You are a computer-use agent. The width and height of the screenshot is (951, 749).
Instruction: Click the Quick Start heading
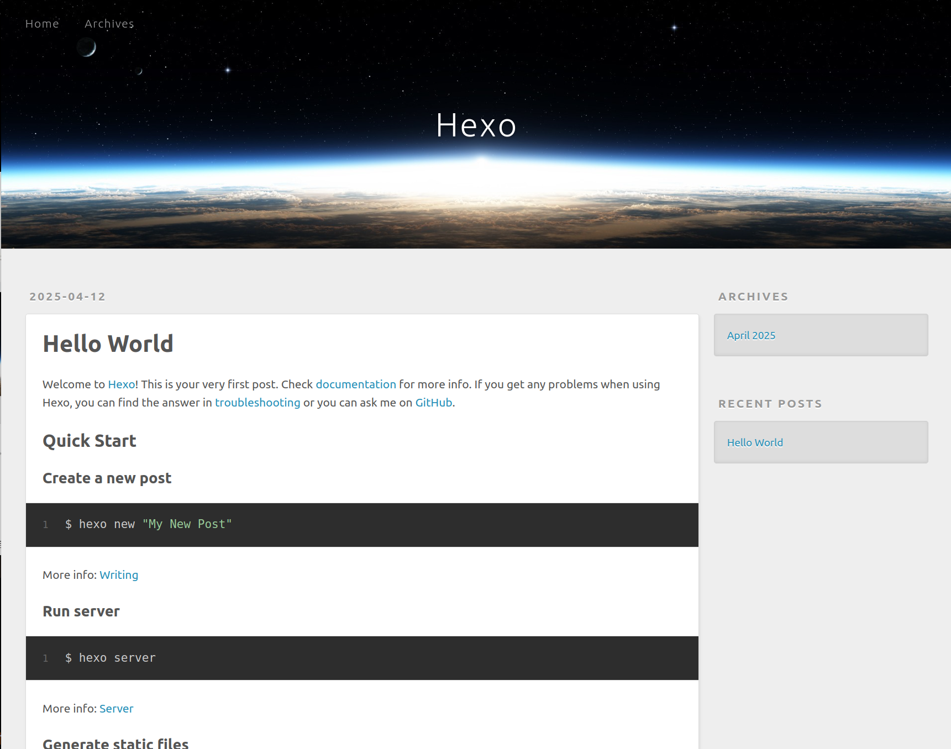pos(90,441)
